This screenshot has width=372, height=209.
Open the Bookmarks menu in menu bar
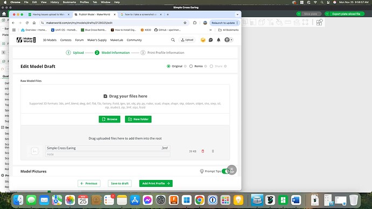[x=69, y=2]
